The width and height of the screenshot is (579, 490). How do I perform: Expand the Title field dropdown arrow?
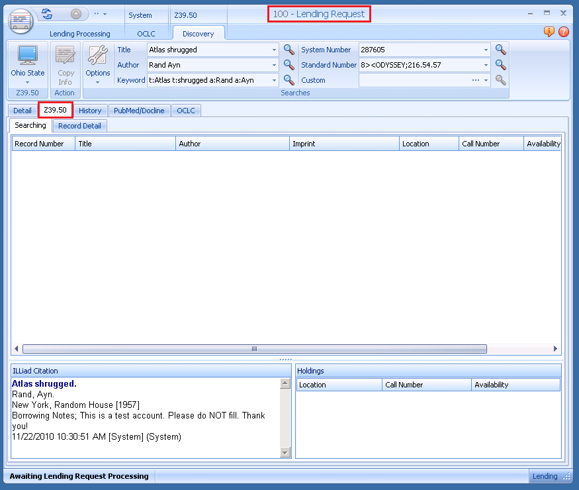[275, 50]
